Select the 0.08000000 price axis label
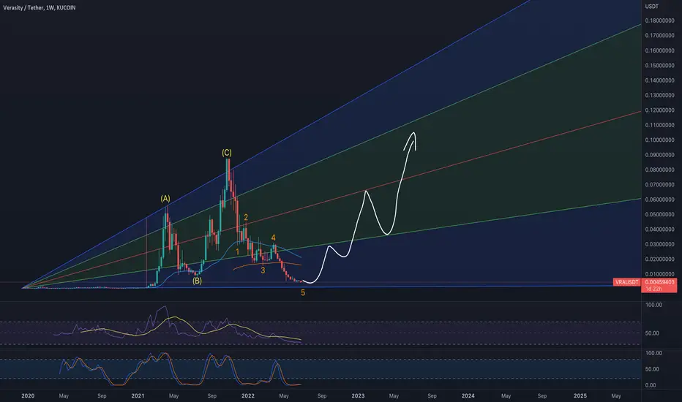This screenshot has width=682, height=402. pos(659,170)
